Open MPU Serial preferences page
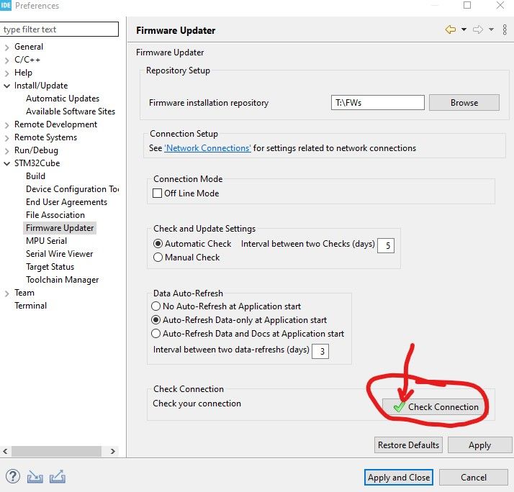The height and width of the screenshot is (492, 514). click(x=46, y=241)
